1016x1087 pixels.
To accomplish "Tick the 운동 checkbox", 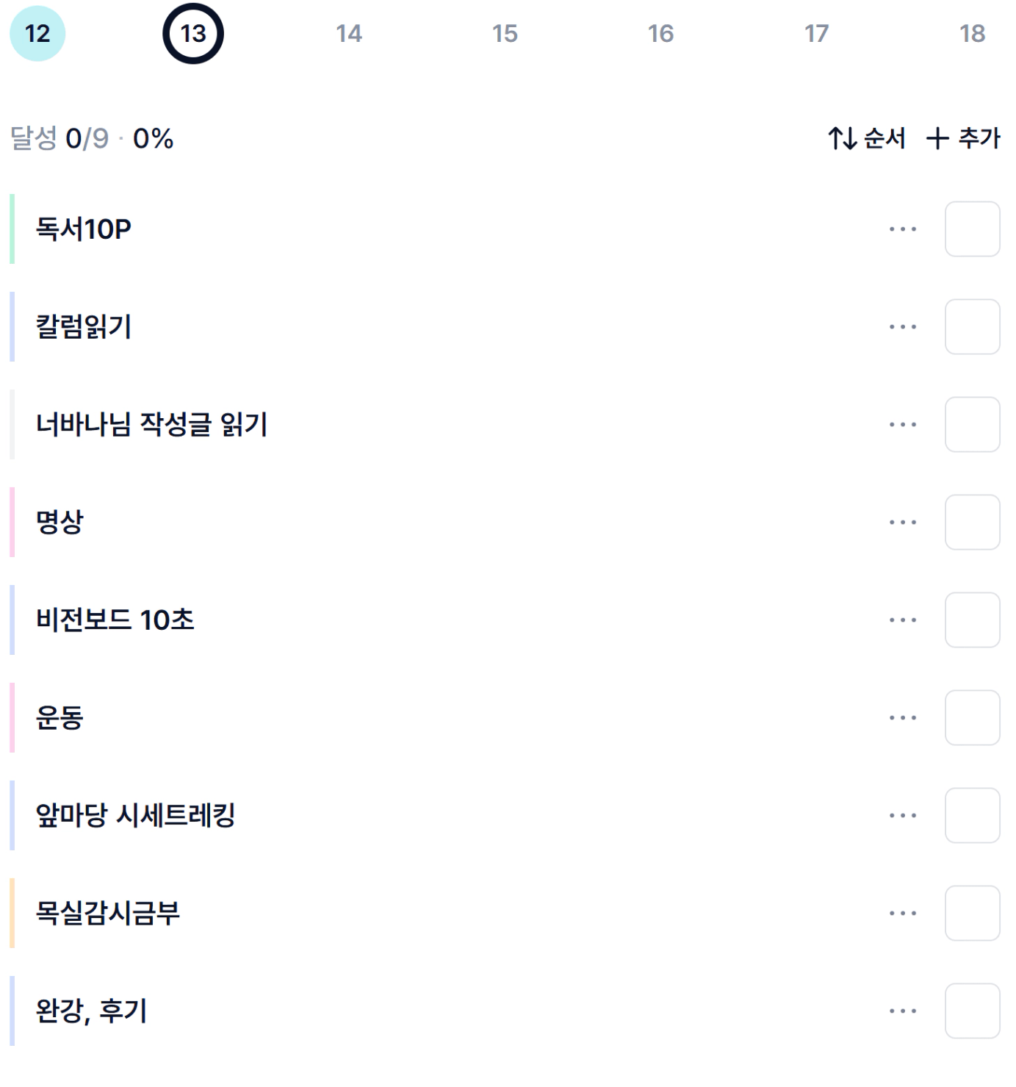I will point(972,718).
